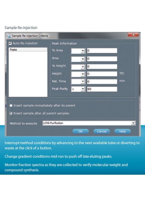This screenshot has width=145, height=199.
Task: Click the Height TIC value field
Action: 102,74
